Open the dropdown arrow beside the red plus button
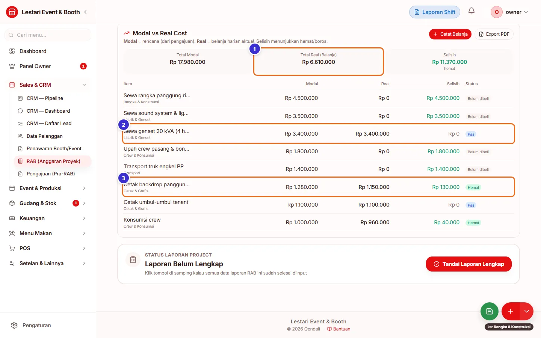The height and width of the screenshot is (338, 541). pos(527,311)
